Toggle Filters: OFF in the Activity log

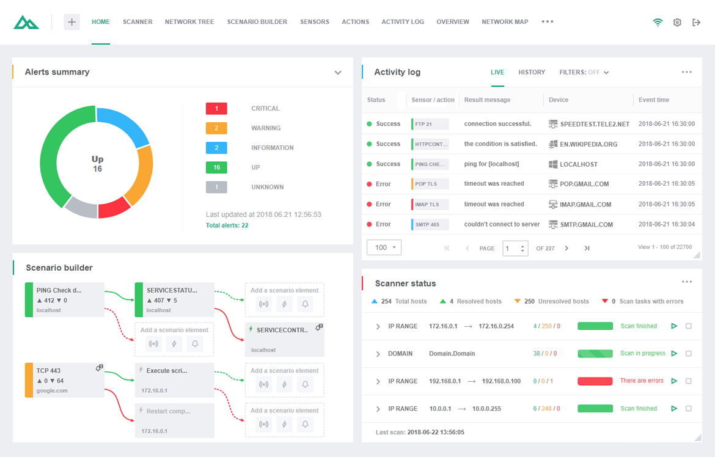[x=584, y=71]
